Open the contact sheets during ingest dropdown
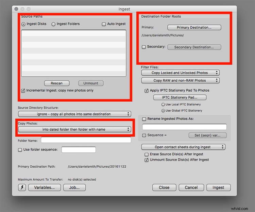Image resolution: width=255 pixels, height=212 pixels. pos(183,147)
